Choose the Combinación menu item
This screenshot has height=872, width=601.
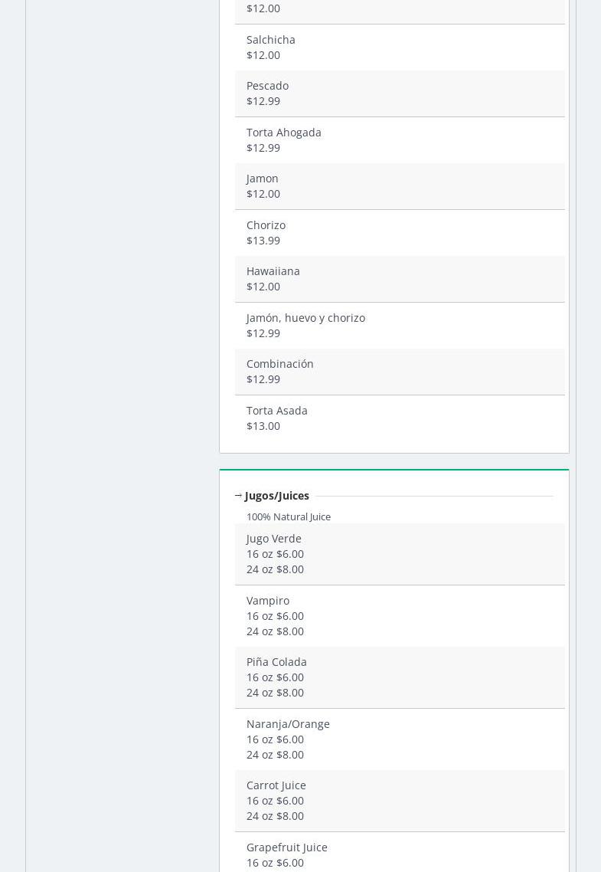tap(279, 364)
